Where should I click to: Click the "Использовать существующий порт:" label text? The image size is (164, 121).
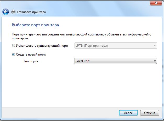(42, 46)
